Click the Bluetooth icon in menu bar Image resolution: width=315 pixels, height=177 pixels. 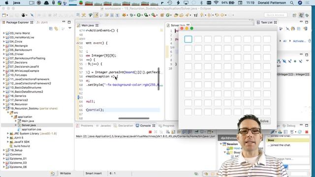click(201, 3)
